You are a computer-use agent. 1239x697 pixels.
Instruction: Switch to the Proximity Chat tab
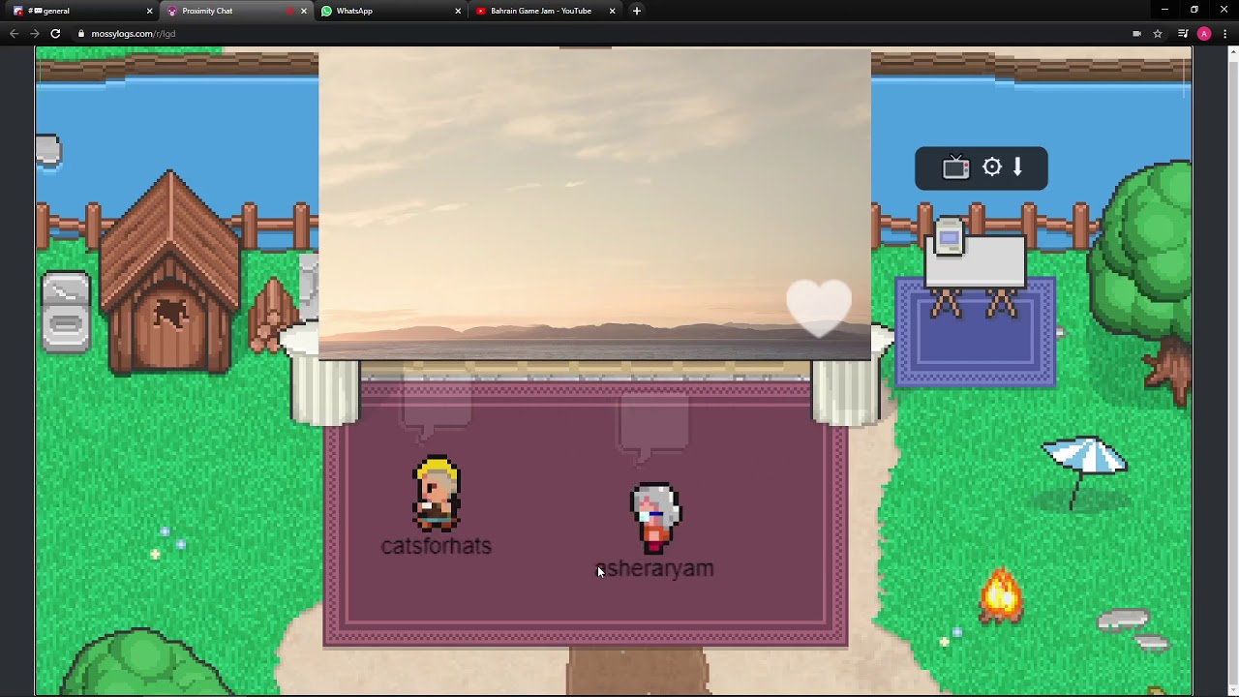point(234,11)
